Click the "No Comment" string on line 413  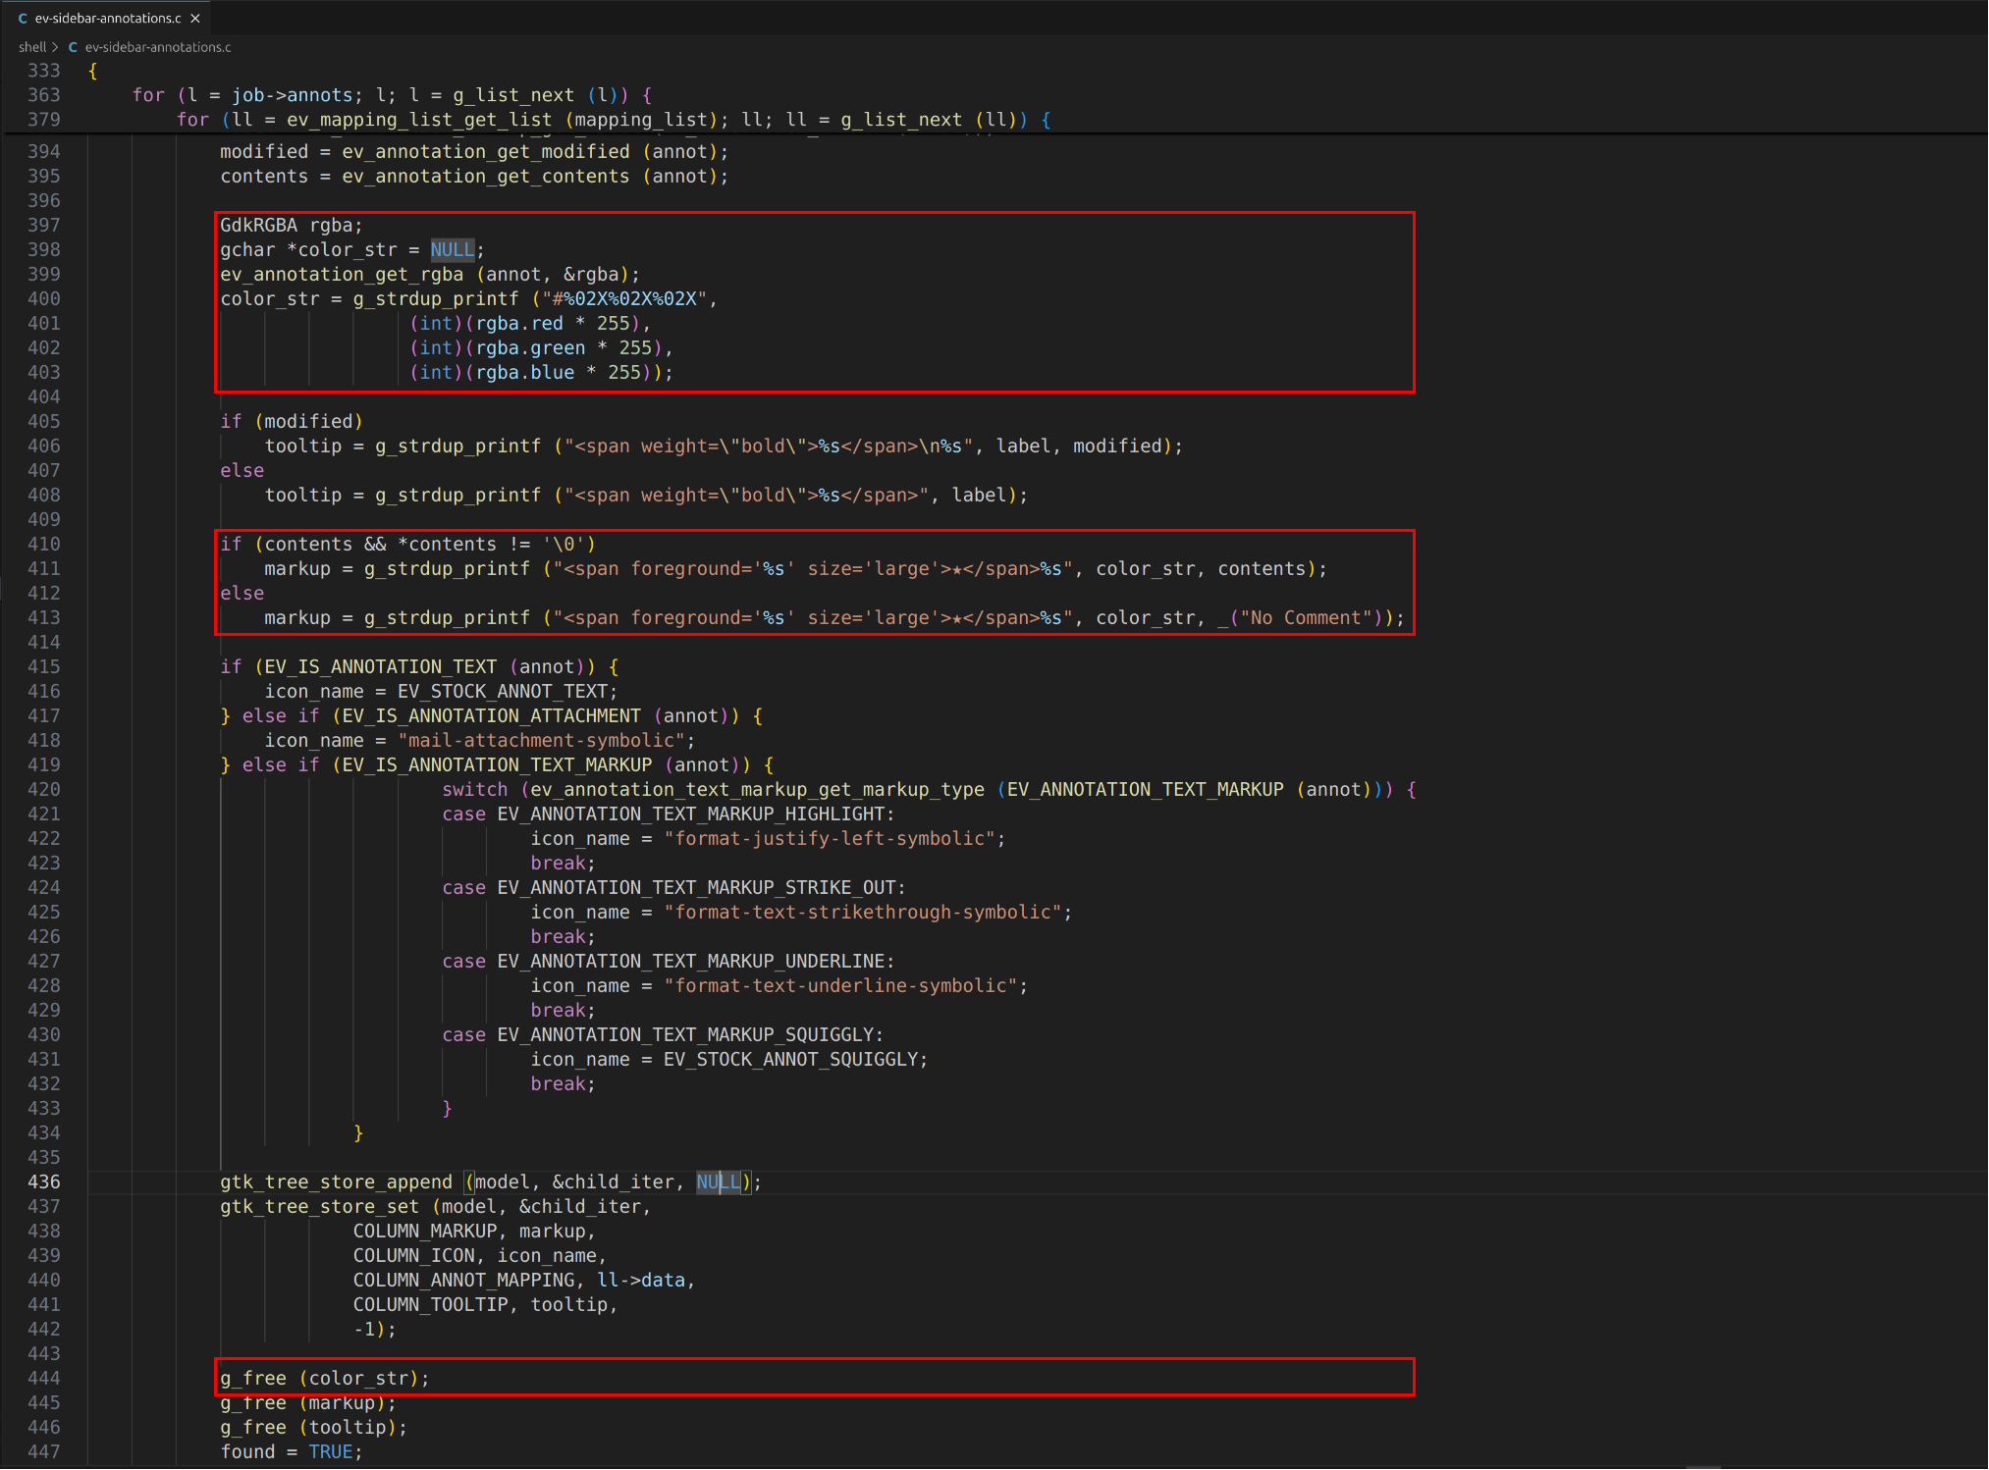click(x=1306, y=617)
